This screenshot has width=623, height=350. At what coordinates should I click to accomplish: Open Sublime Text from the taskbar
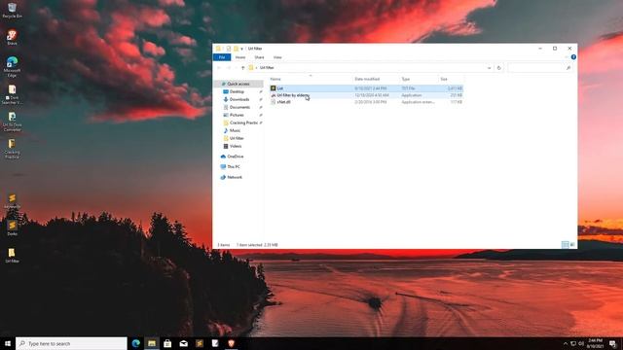tap(200, 343)
